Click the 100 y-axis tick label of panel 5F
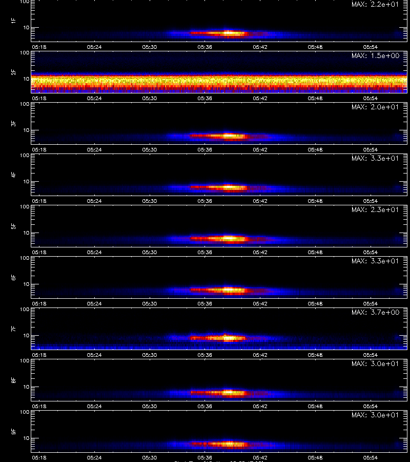This screenshot has height=462, width=410. click(x=25, y=207)
